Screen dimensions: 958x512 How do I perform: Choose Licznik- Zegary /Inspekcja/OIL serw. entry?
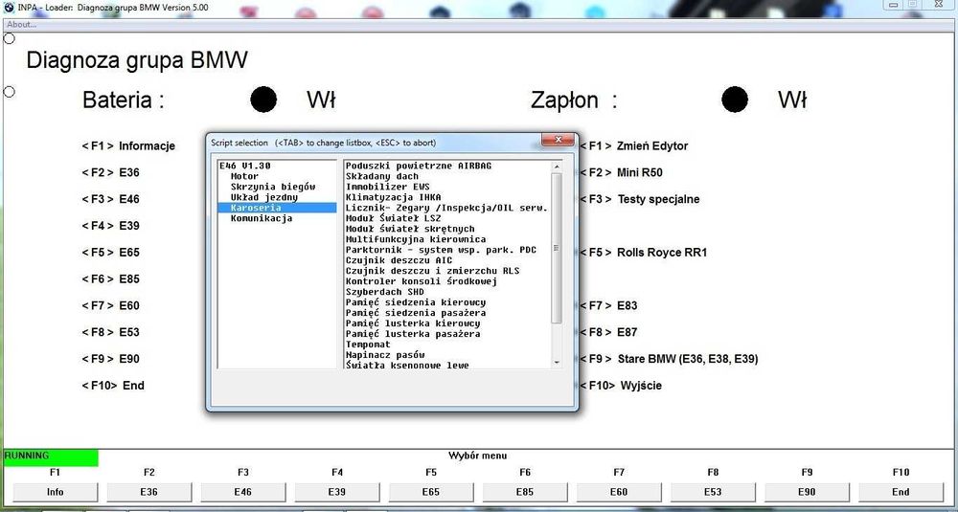[446, 208]
